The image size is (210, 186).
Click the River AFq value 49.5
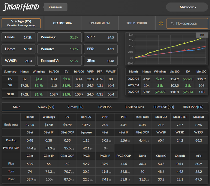[199, 179]
